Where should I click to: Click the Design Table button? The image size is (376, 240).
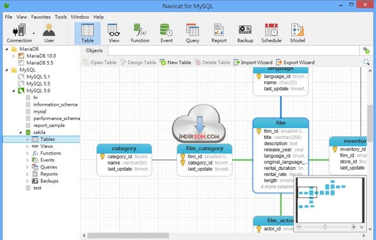pyautogui.click(x=138, y=62)
